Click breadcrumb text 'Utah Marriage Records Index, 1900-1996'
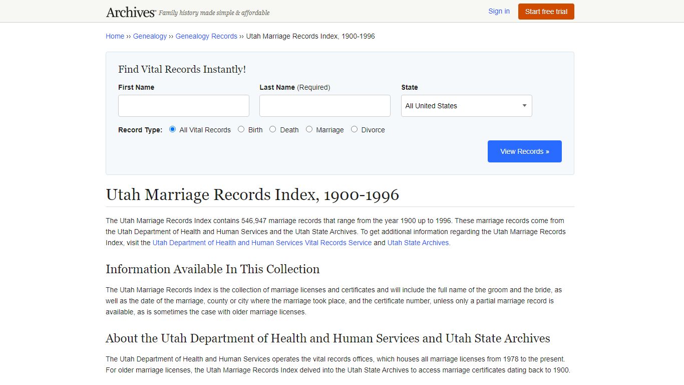684x385 pixels. 310,36
